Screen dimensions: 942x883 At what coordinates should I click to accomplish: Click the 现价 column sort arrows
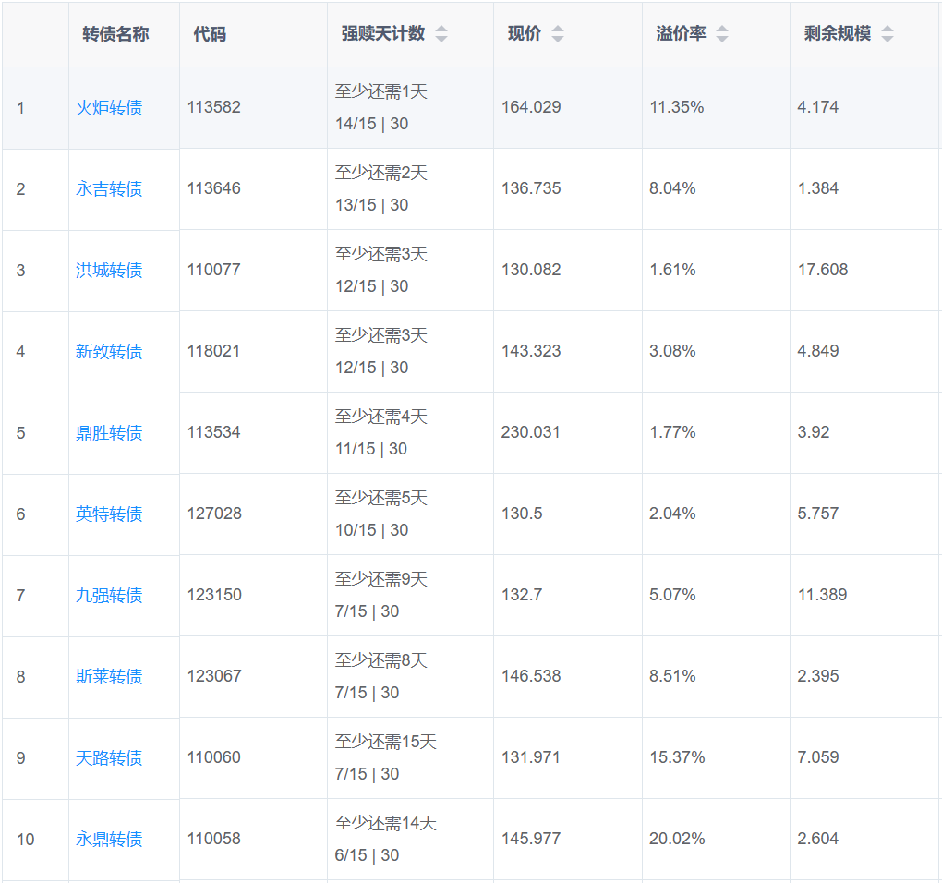[x=557, y=34]
